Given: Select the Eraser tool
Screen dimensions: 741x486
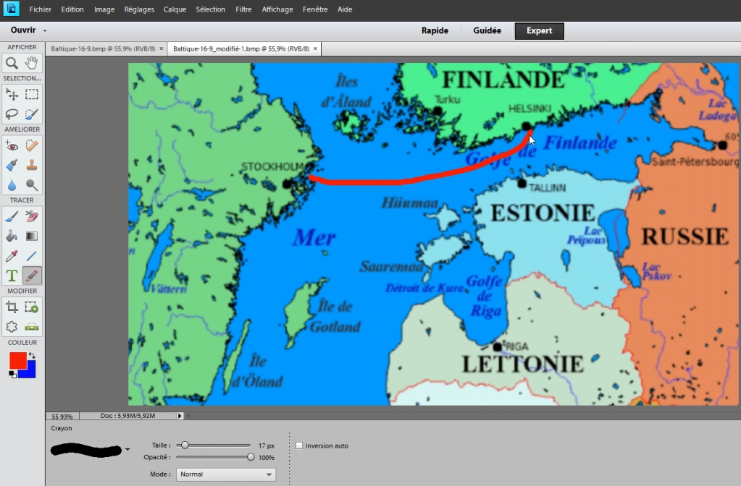Looking at the screenshot, I should tap(32, 216).
